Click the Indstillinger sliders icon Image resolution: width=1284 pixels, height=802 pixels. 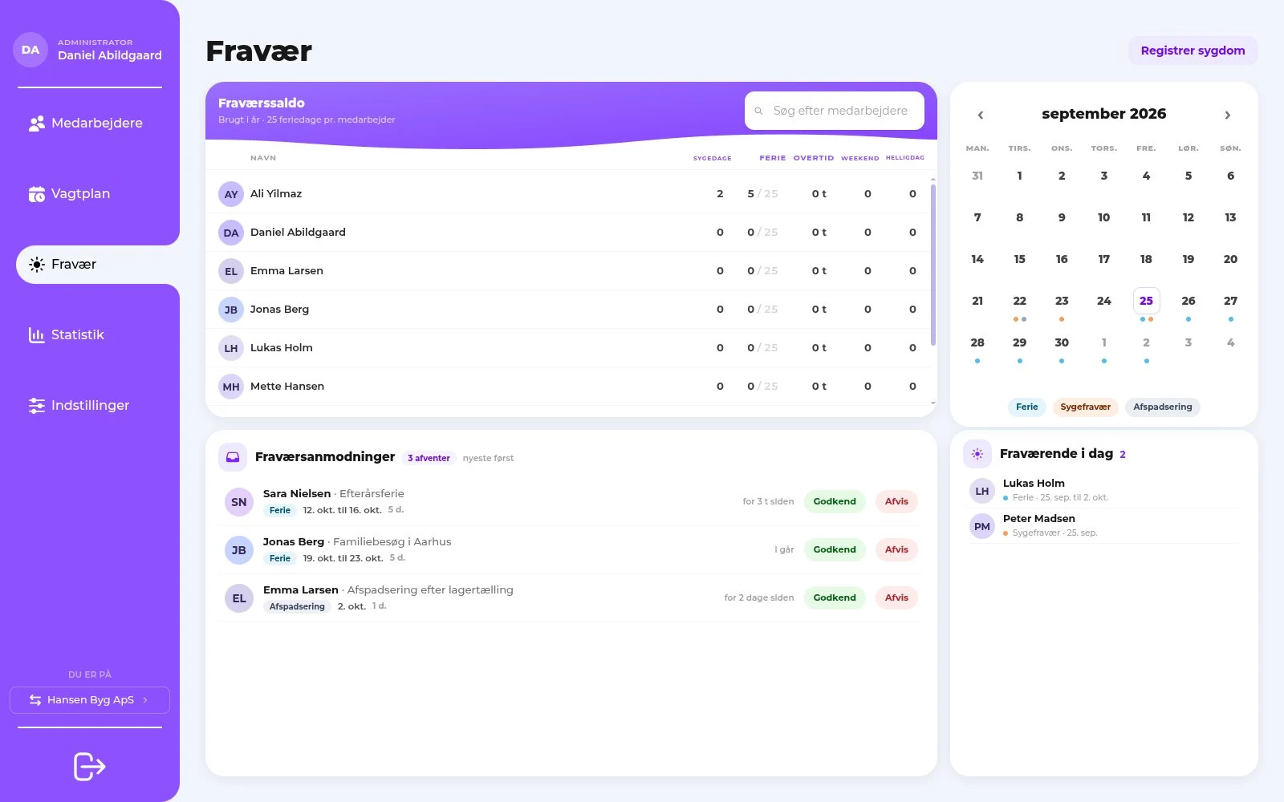click(x=37, y=406)
